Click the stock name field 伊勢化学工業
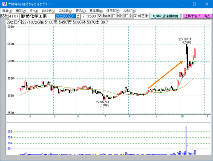Image resolution: width=213 pixels, height=161 pixels. pyautogui.click(x=37, y=16)
